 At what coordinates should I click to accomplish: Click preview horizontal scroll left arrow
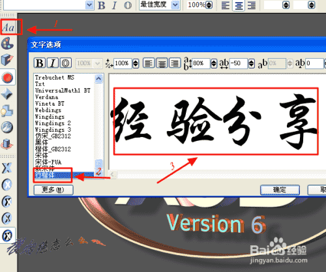point(112,174)
